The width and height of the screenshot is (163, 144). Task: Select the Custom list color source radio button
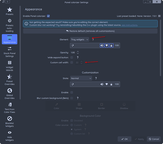pos(72,134)
